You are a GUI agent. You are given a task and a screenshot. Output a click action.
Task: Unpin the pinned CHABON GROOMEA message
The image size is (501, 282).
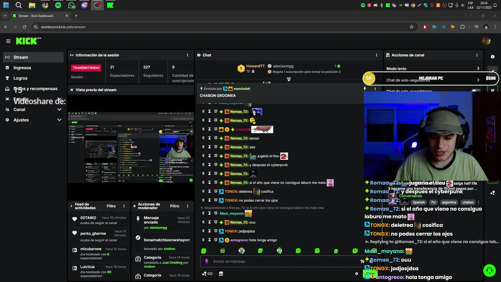pyautogui.click(x=365, y=89)
